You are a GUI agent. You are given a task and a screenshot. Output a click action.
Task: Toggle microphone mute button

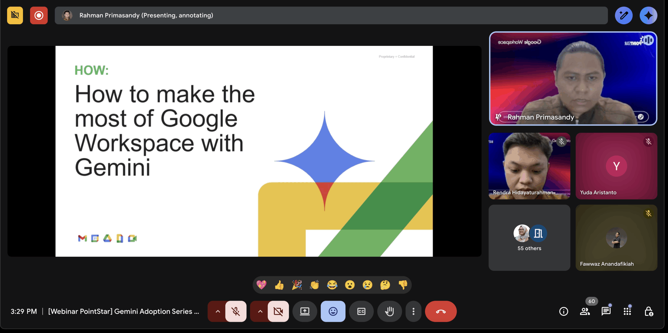click(x=236, y=311)
